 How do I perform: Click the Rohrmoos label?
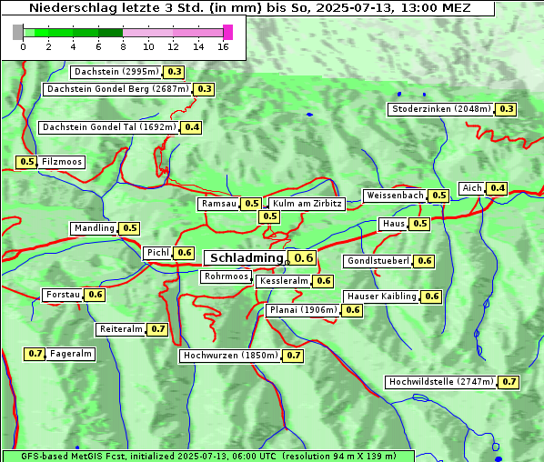tap(226, 276)
